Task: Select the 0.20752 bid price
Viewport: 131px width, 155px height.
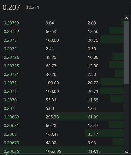Action: [11, 32]
